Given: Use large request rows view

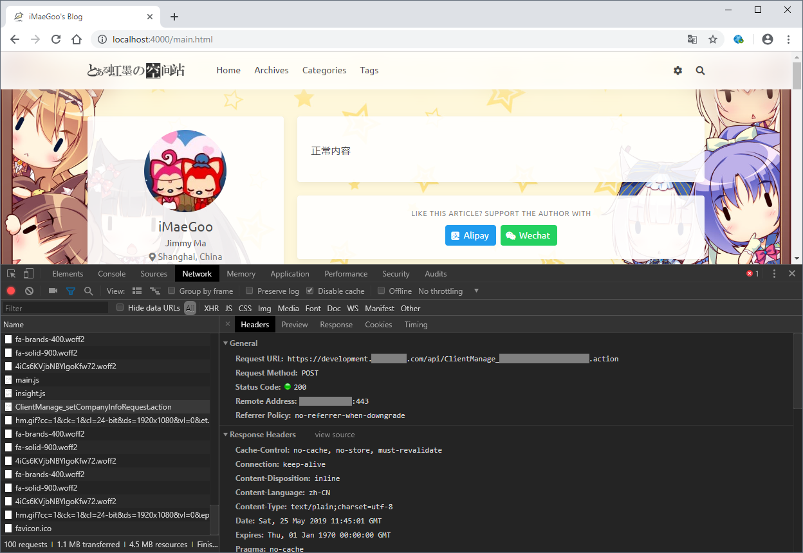Looking at the screenshot, I should pyautogui.click(x=137, y=291).
